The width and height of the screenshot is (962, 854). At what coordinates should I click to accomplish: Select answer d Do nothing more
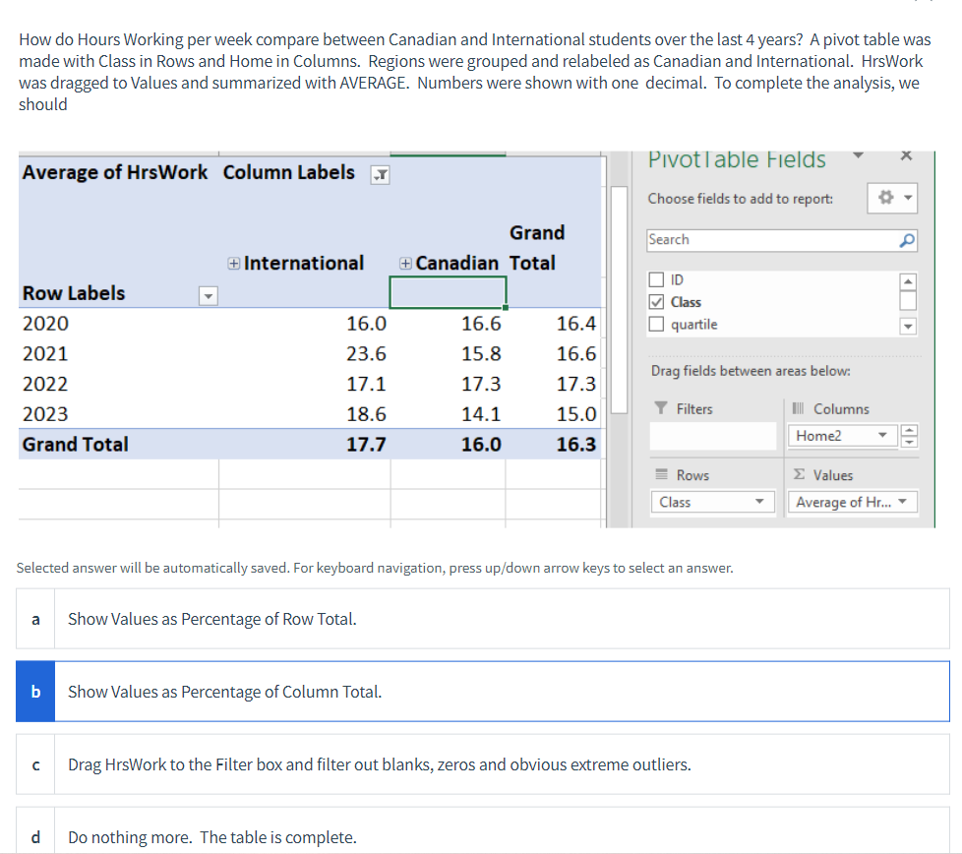tap(483, 831)
